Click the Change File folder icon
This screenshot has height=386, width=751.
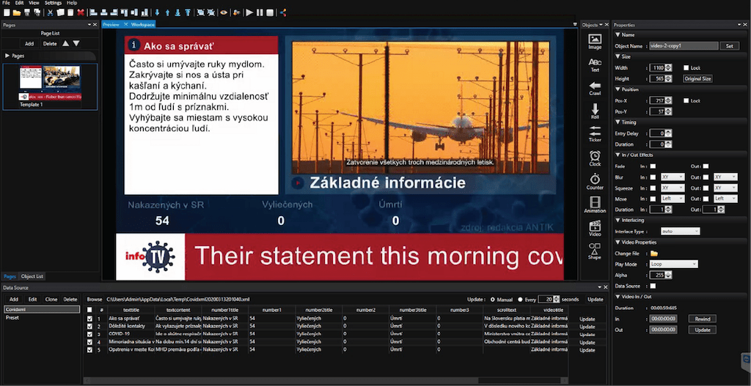(x=653, y=253)
